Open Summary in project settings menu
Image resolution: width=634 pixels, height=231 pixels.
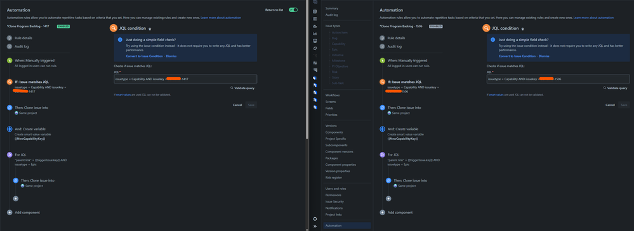point(332,8)
